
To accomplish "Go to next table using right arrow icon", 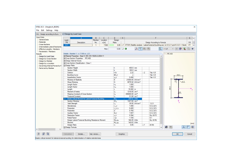I will (48, 134).
